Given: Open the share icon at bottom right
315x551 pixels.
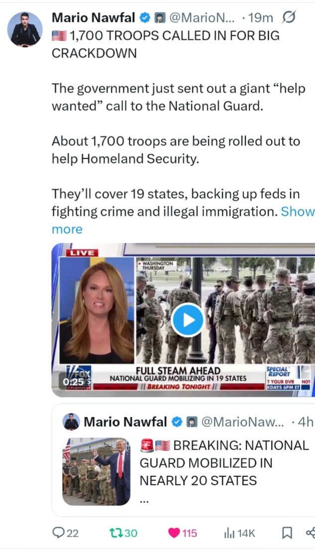Looking at the screenshot, I should tap(311, 533).
